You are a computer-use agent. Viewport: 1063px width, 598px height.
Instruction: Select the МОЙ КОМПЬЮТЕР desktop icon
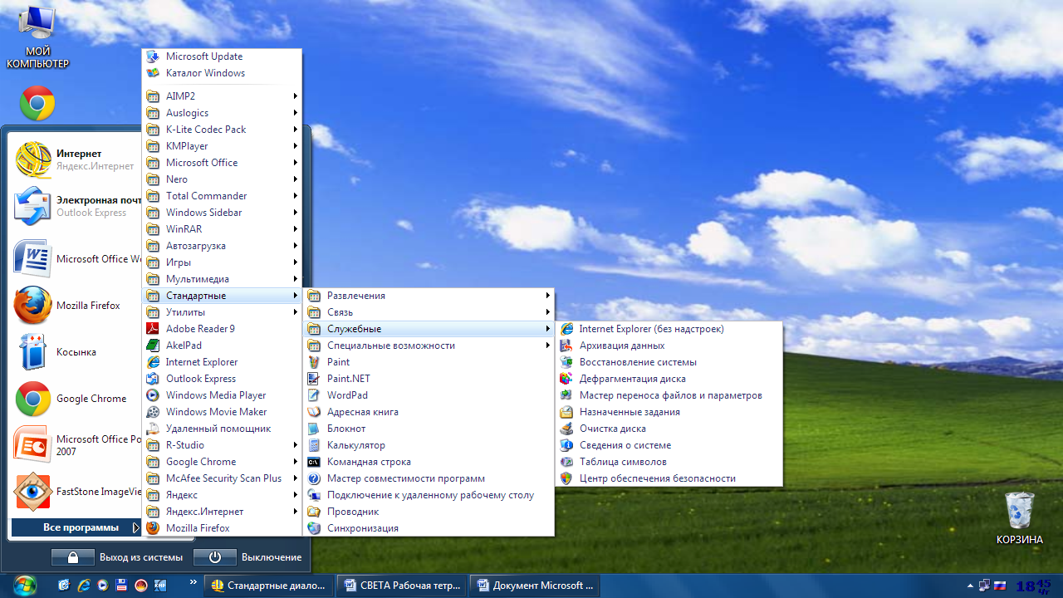click(37, 38)
